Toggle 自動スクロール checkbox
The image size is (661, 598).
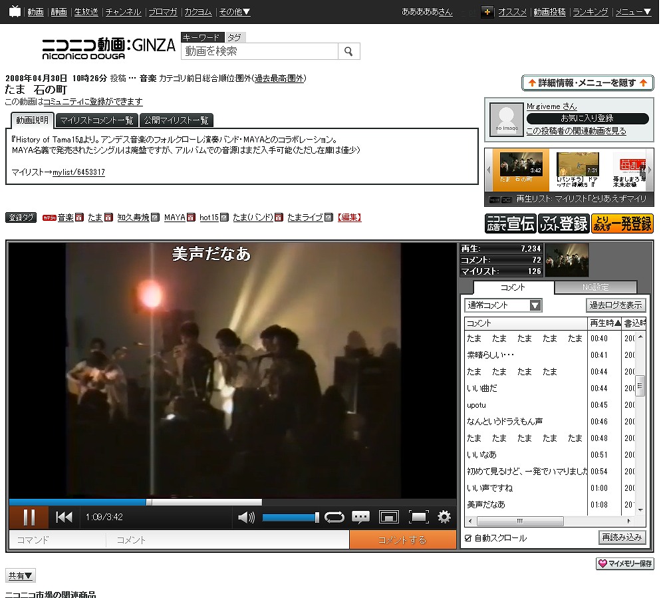coord(468,539)
